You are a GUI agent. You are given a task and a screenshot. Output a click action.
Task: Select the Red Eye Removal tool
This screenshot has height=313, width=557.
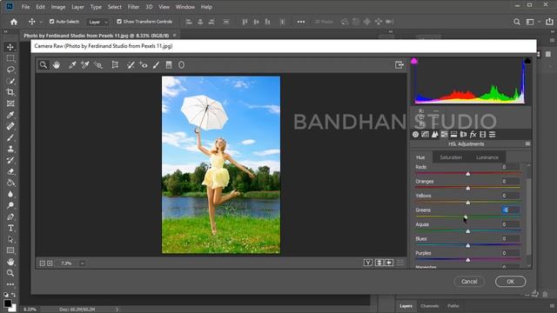(143, 65)
